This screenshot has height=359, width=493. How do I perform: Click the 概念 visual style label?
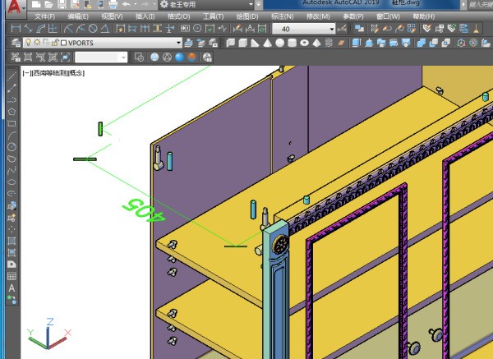pyautogui.click(x=76, y=73)
